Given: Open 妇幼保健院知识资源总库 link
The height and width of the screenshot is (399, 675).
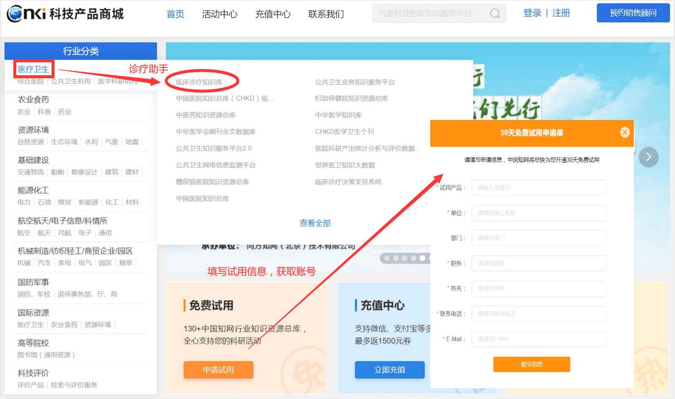Looking at the screenshot, I should tap(352, 98).
